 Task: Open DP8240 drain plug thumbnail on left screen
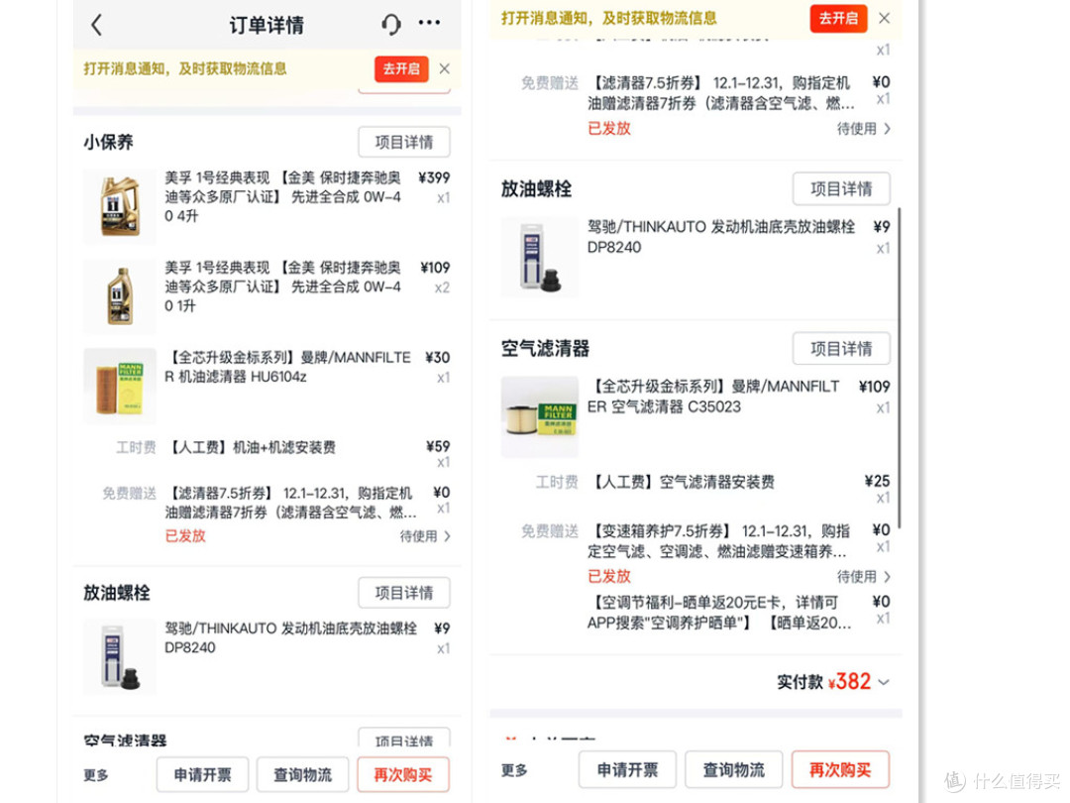(120, 657)
